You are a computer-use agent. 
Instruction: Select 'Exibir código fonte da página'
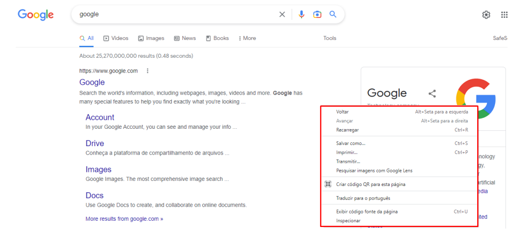(x=399, y=212)
